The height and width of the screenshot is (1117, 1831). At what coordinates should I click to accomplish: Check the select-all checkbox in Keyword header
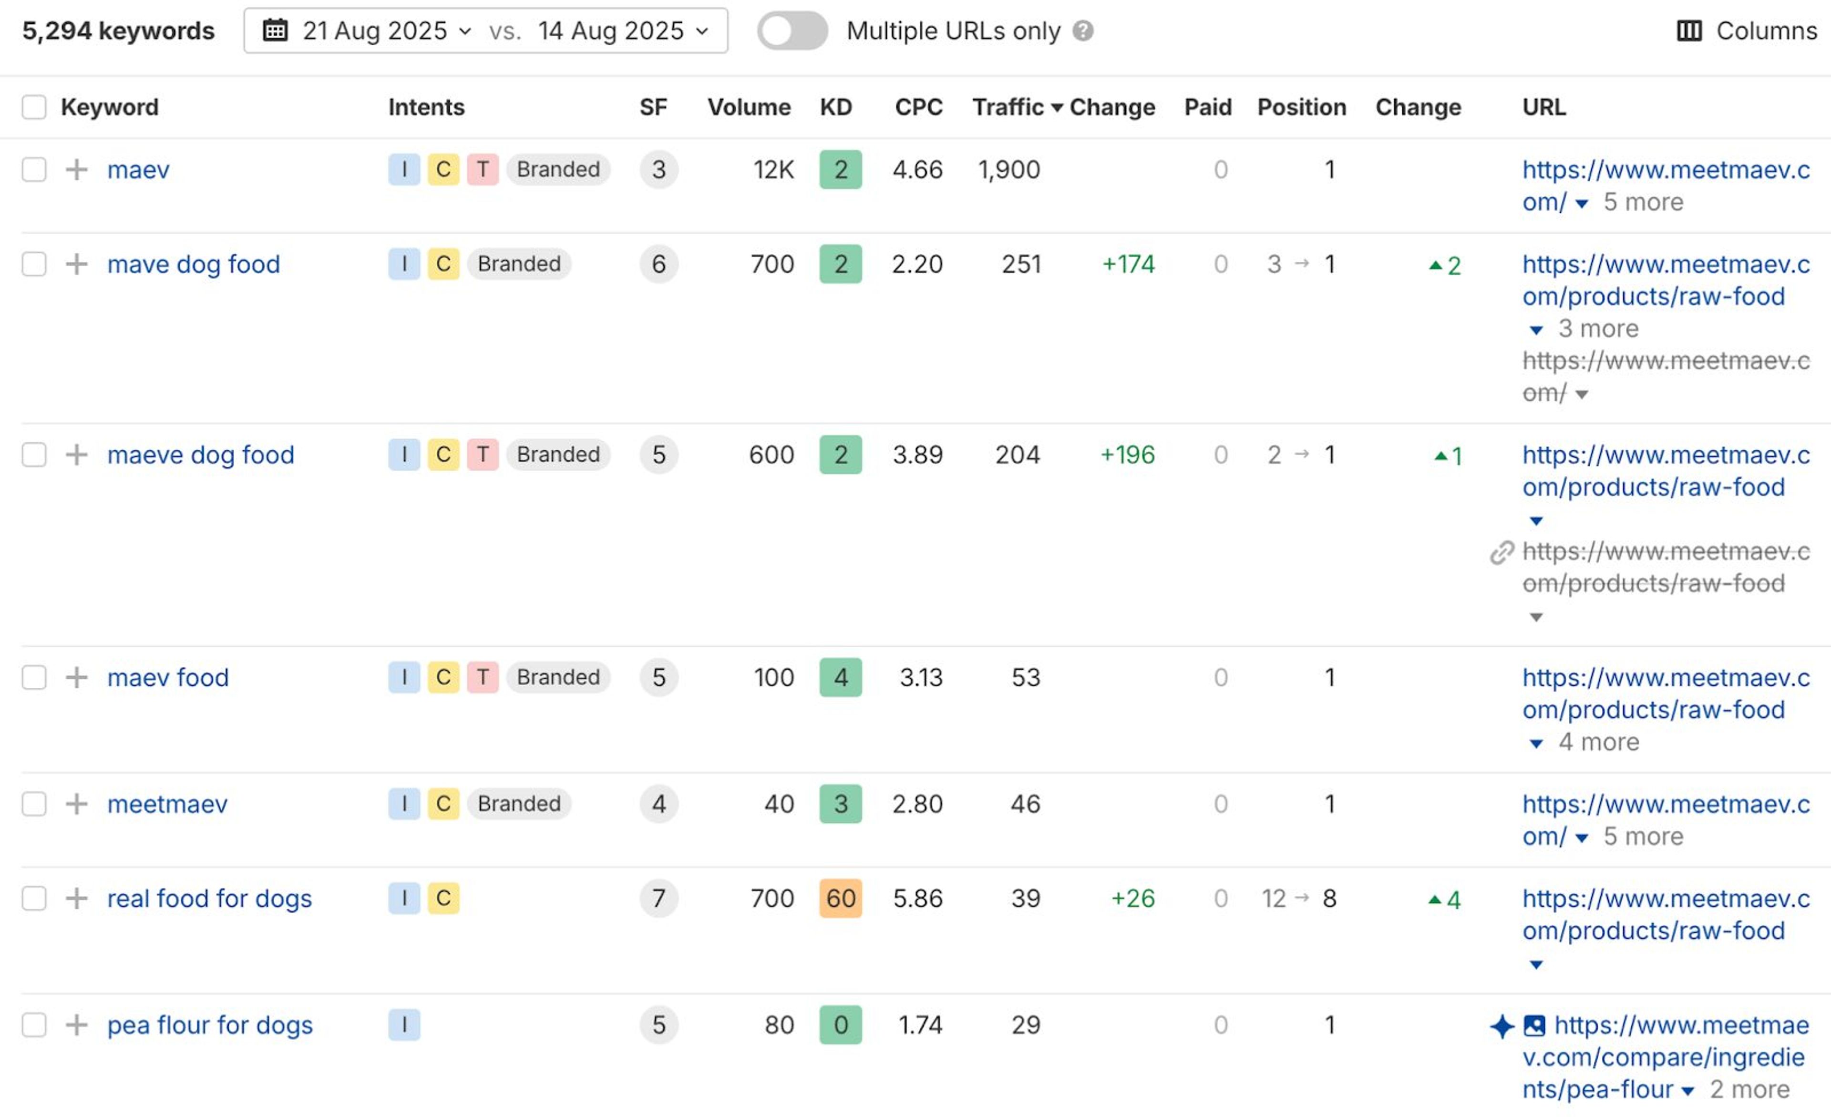coord(34,107)
